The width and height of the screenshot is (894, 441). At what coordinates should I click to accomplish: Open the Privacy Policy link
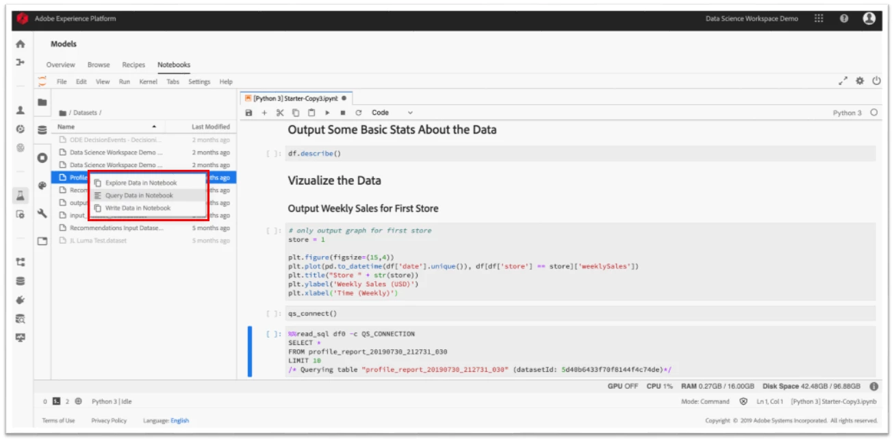point(109,420)
